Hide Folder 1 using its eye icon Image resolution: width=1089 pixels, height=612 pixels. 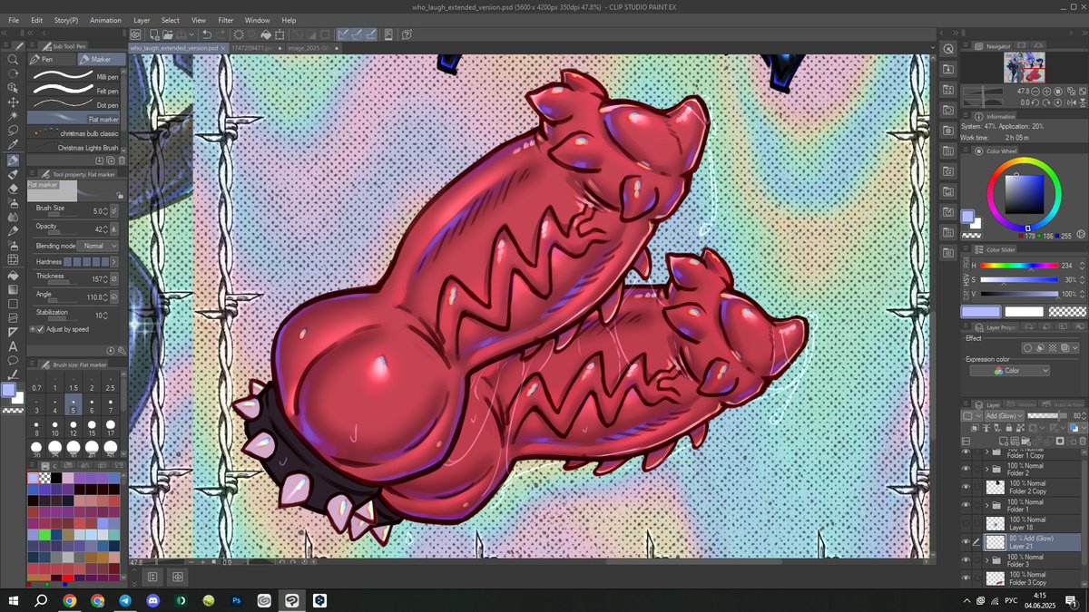point(966,505)
